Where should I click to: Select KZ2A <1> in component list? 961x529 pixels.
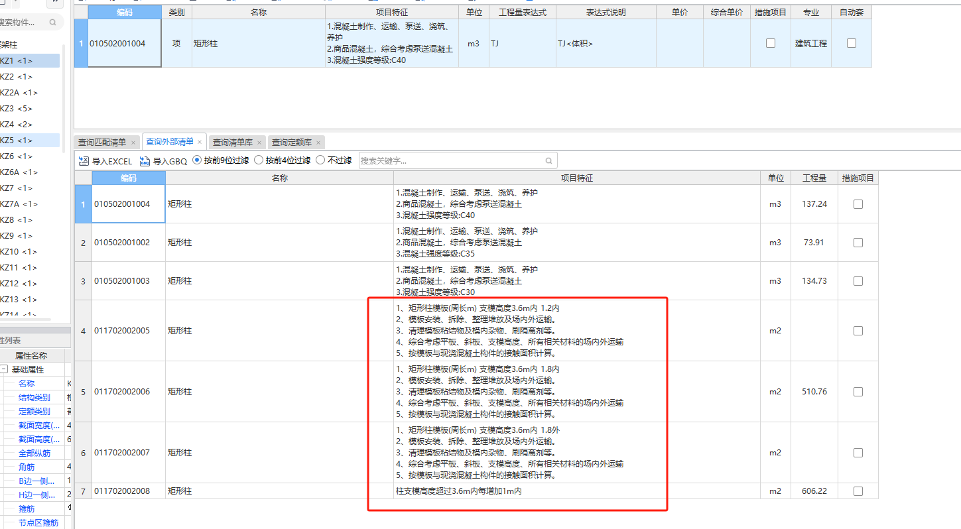point(29,92)
